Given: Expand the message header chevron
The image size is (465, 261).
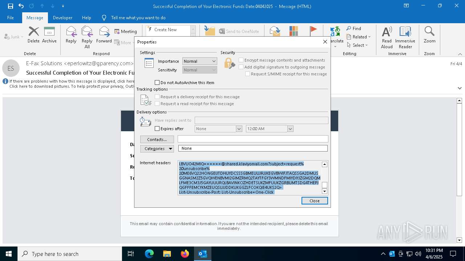Looking at the screenshot, I should (x=460, y=88).
